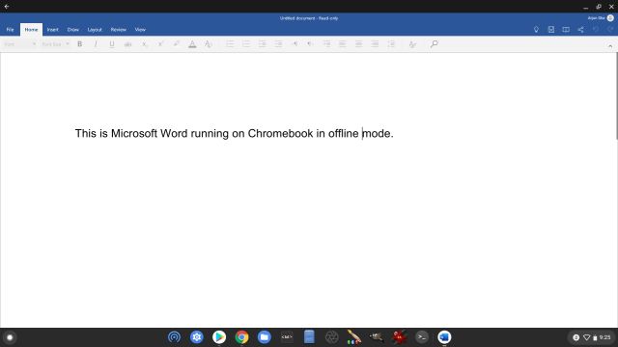Apply subscript formatting
Viewport: 618px width, 347px height.
[x=144, y=44]
